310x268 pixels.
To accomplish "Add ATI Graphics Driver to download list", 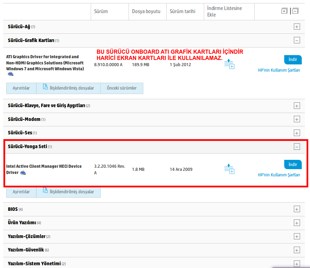I will click(229, 64).
